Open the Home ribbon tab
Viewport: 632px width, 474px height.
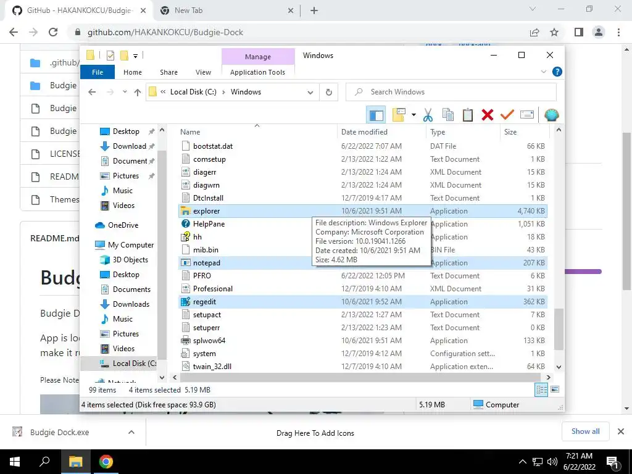tap(133, 72)
